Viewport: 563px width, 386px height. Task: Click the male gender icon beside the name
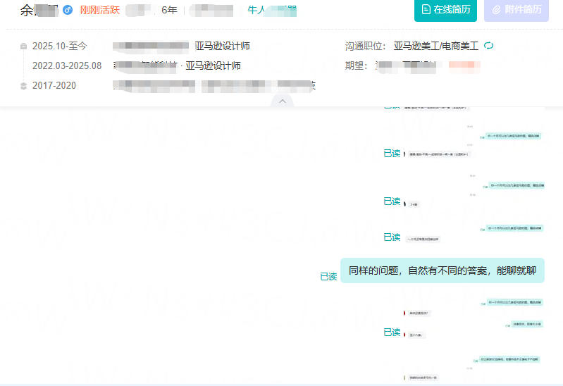click(68, 10)
